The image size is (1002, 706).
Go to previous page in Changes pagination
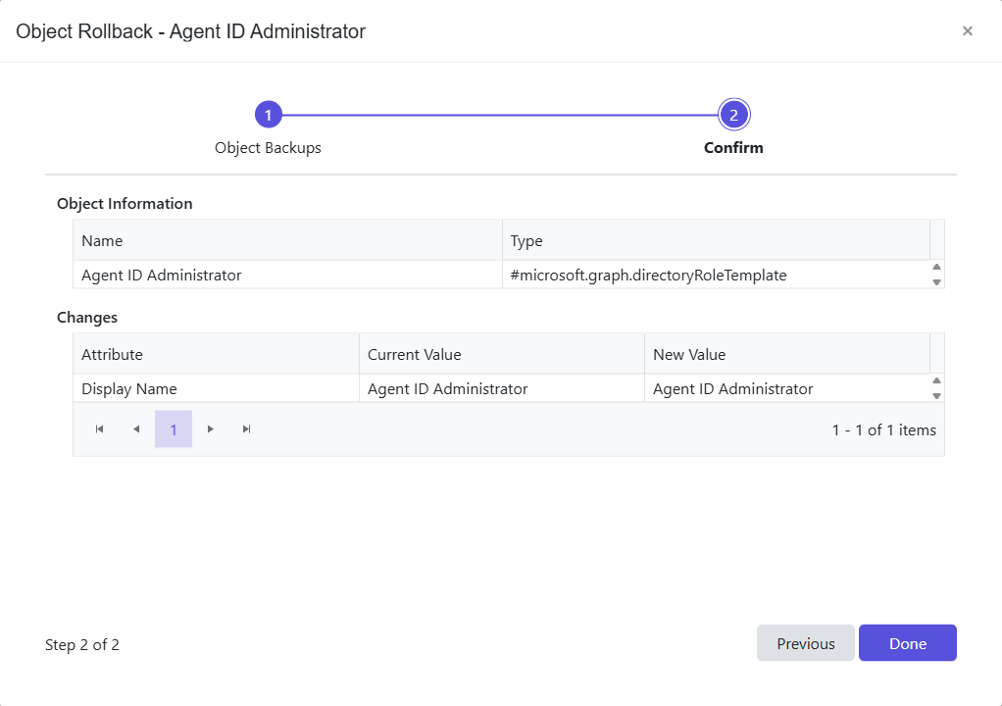(136, 429)
